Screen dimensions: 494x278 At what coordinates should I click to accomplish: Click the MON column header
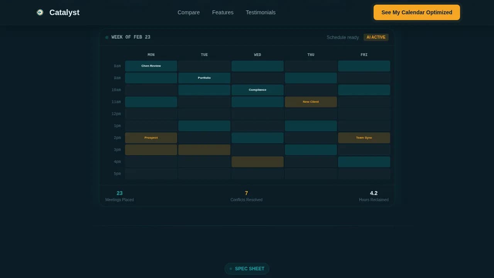[151, 55]
